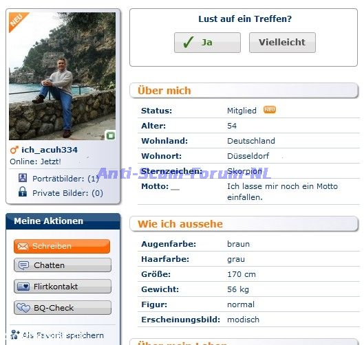This screenshot has height=345, width=364.
Task: Click the speech bubble icon on Chatten
Action: pos(23,265)
